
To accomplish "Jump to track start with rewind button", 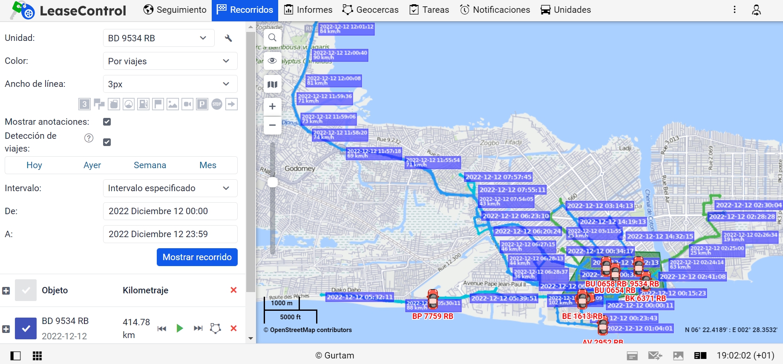I will click(162, 328).
